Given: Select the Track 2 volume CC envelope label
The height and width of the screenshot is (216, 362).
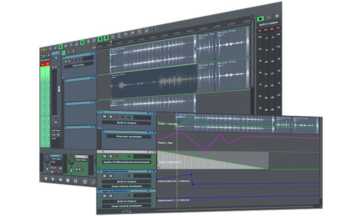Looking at the screenshot, I should [170, 162].
